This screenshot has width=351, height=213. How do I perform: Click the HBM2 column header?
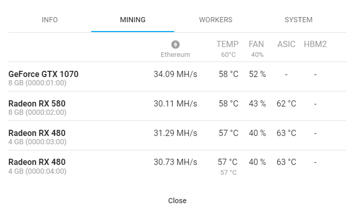[x=315, y=44]
